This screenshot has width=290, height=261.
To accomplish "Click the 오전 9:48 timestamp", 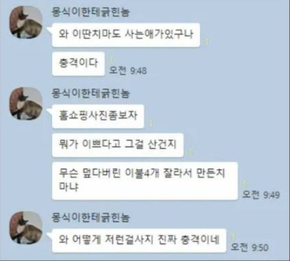I will coord(128,71).
